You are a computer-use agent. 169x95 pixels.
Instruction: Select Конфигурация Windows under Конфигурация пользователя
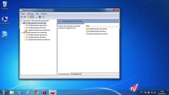click(37, 37)
